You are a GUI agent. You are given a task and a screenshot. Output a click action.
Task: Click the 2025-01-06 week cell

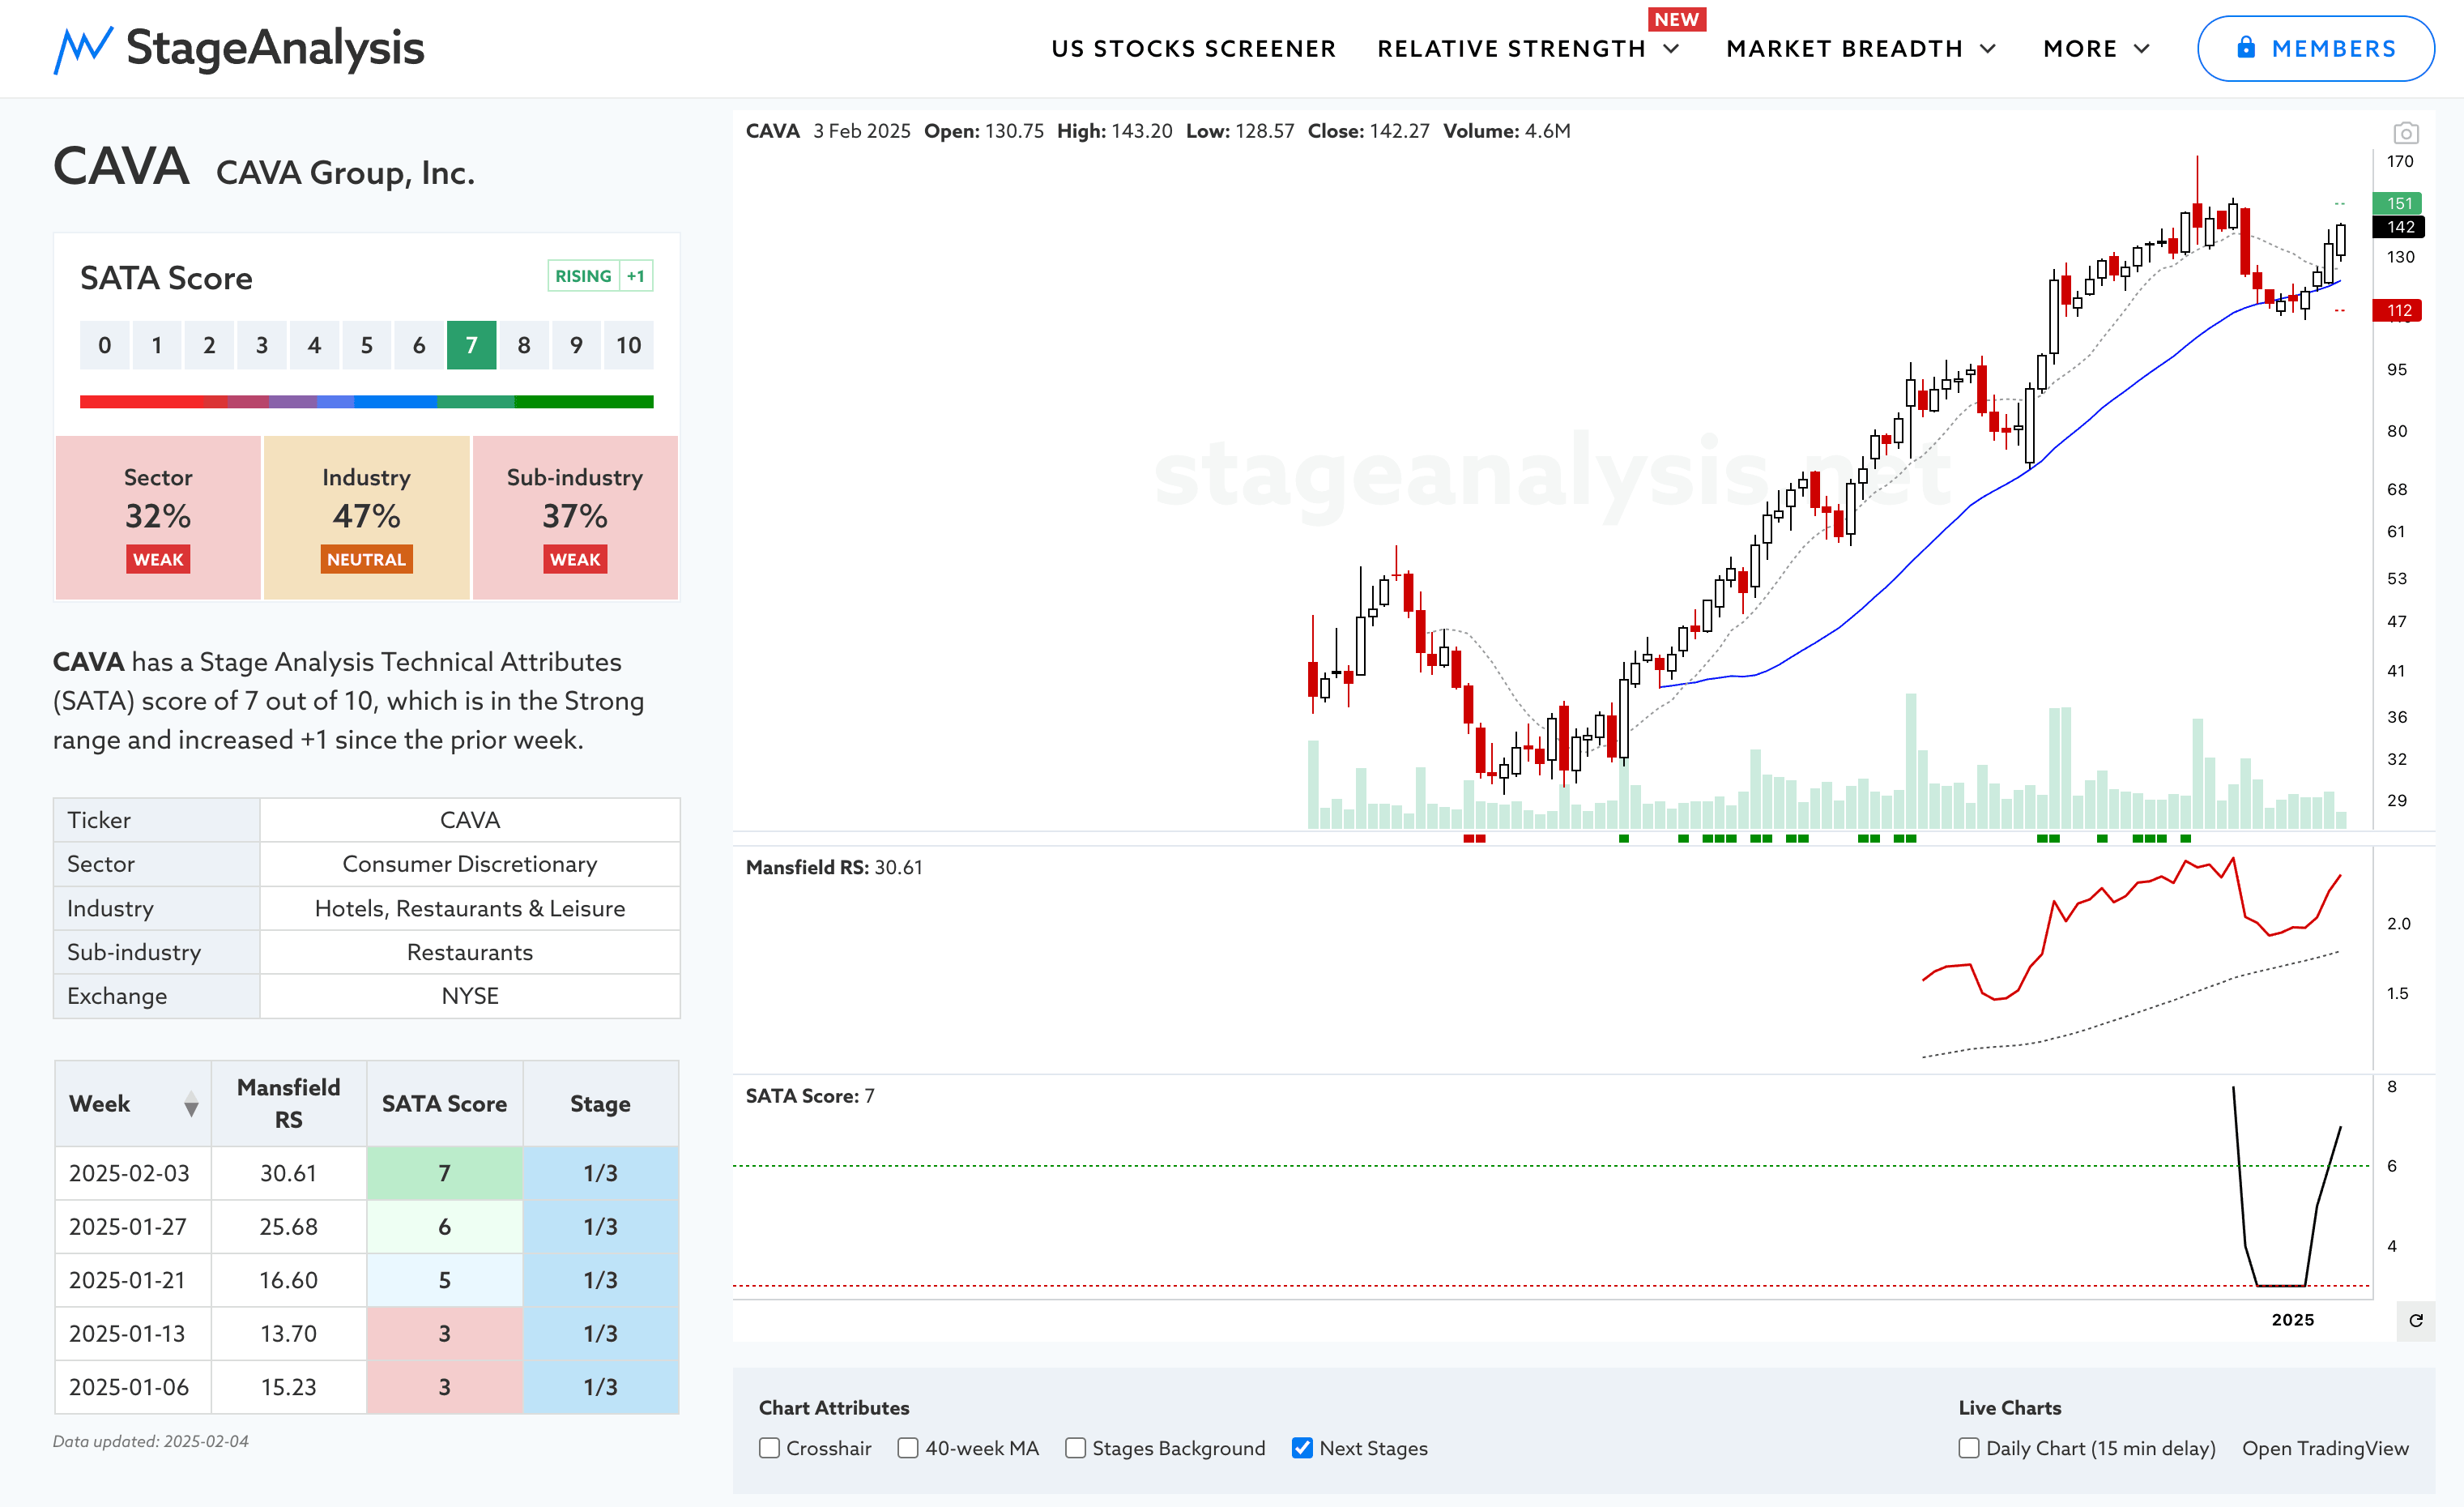133,1387
